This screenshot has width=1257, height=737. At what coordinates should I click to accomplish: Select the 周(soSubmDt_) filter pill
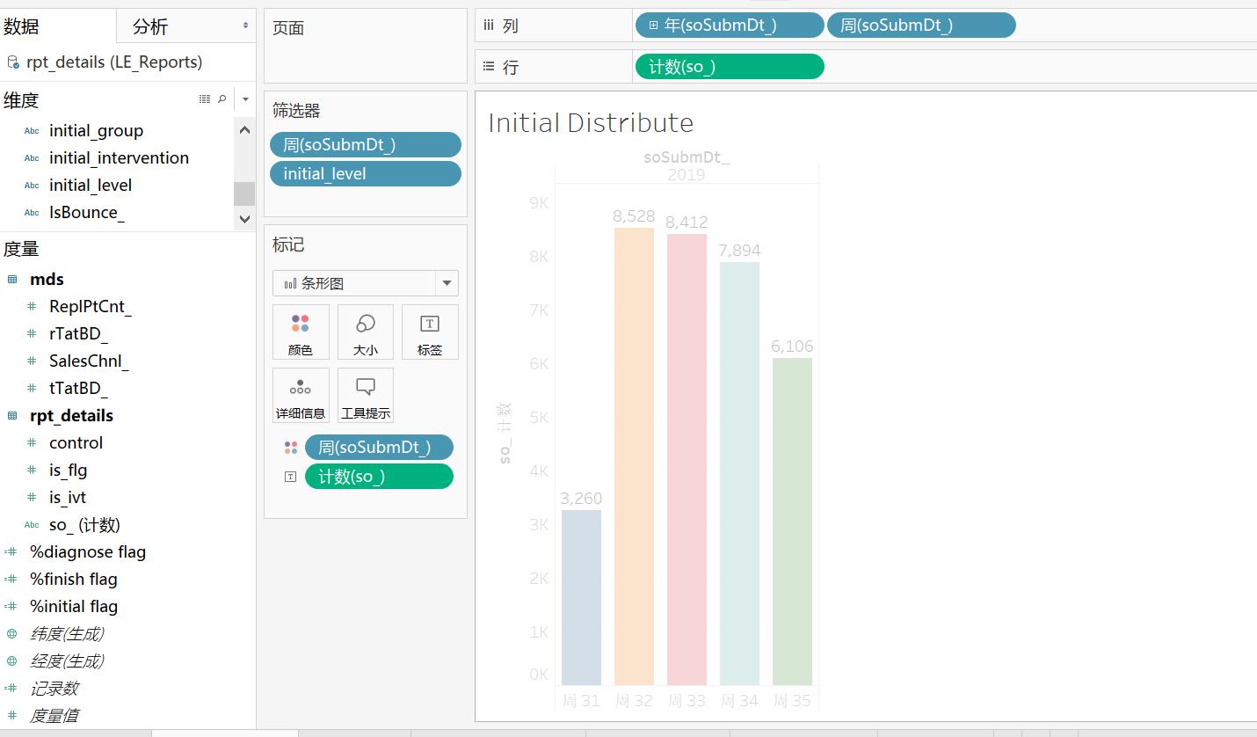point(366,145)
